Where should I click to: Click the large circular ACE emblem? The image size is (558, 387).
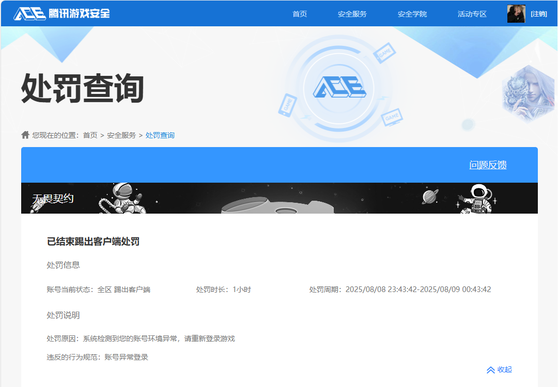[338, 87]
